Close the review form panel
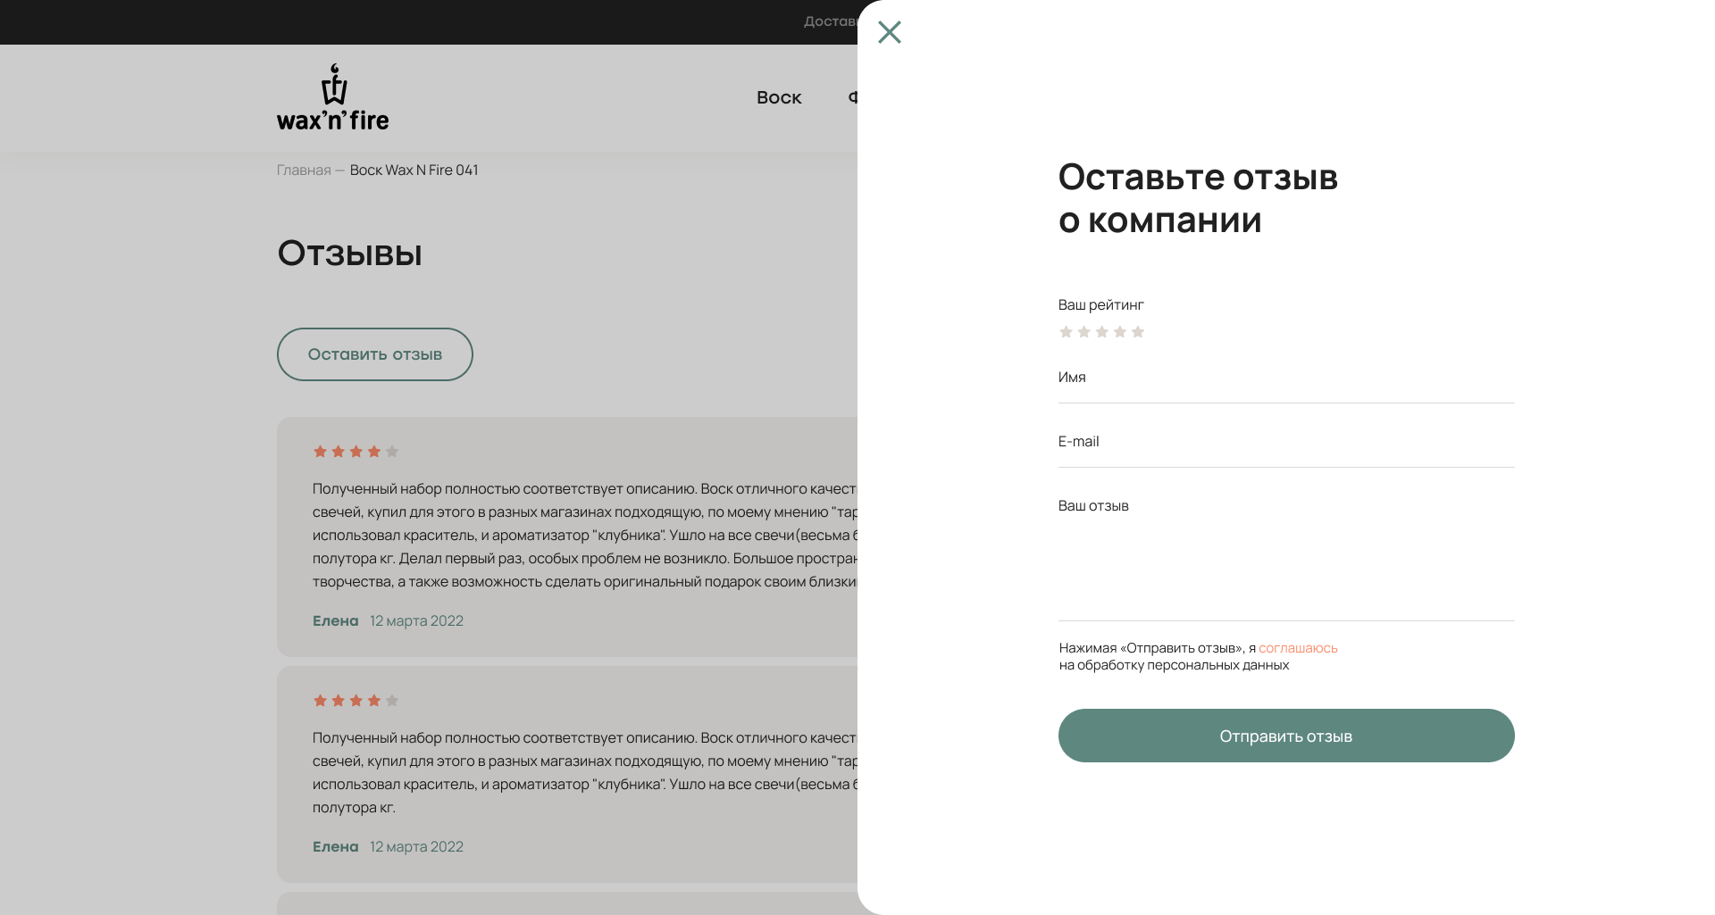Viewport: 1715px width, 915px height. click(x=889, y=32)
